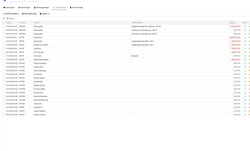Click status icon in Ilsa Amalburga row

[x=245, y=71]
